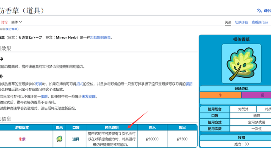Open the 野餐 link

[x=39, y=84]
